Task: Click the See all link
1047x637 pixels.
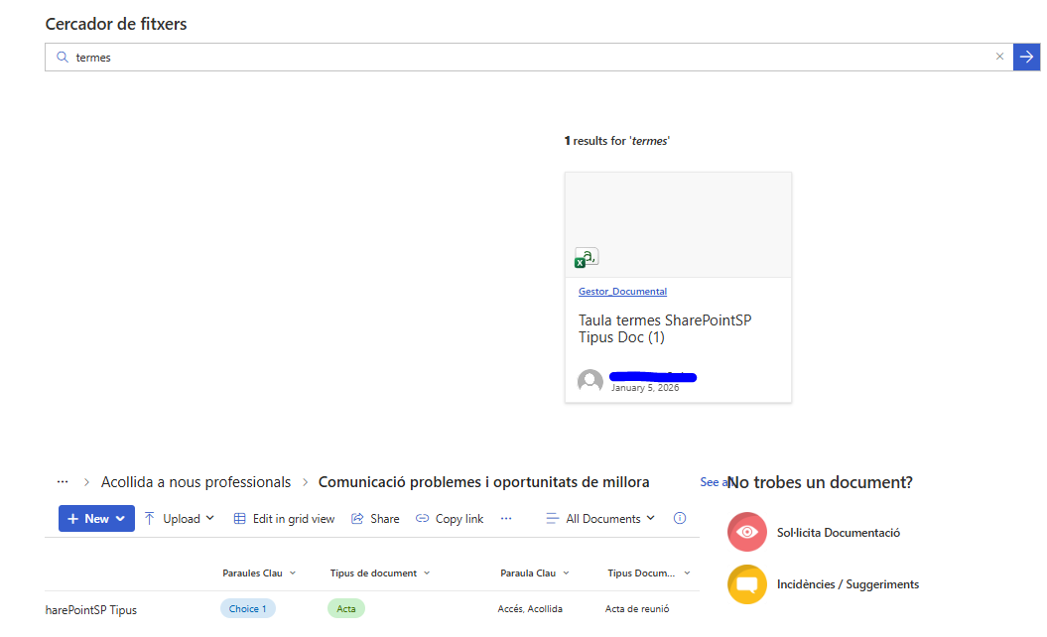Action: coord(714,482)
